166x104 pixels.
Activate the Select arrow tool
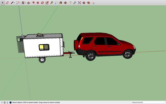[x=3, y=3]
